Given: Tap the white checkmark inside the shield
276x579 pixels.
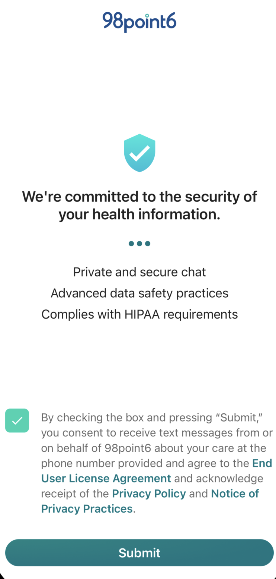Looking at the screenshot, I should click(139, 153).
